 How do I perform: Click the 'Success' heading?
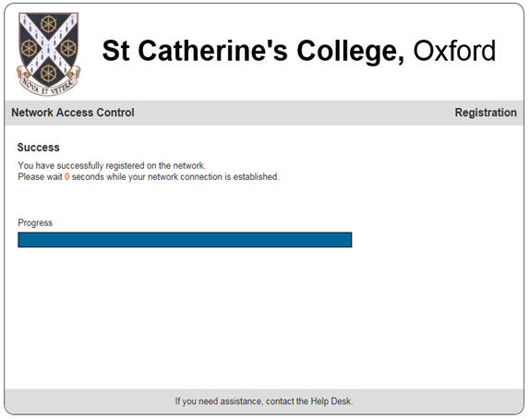pos(39,148)
